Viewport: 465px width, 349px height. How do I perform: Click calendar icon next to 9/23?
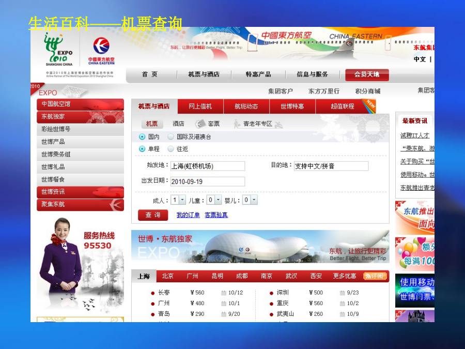pos(342,293)
